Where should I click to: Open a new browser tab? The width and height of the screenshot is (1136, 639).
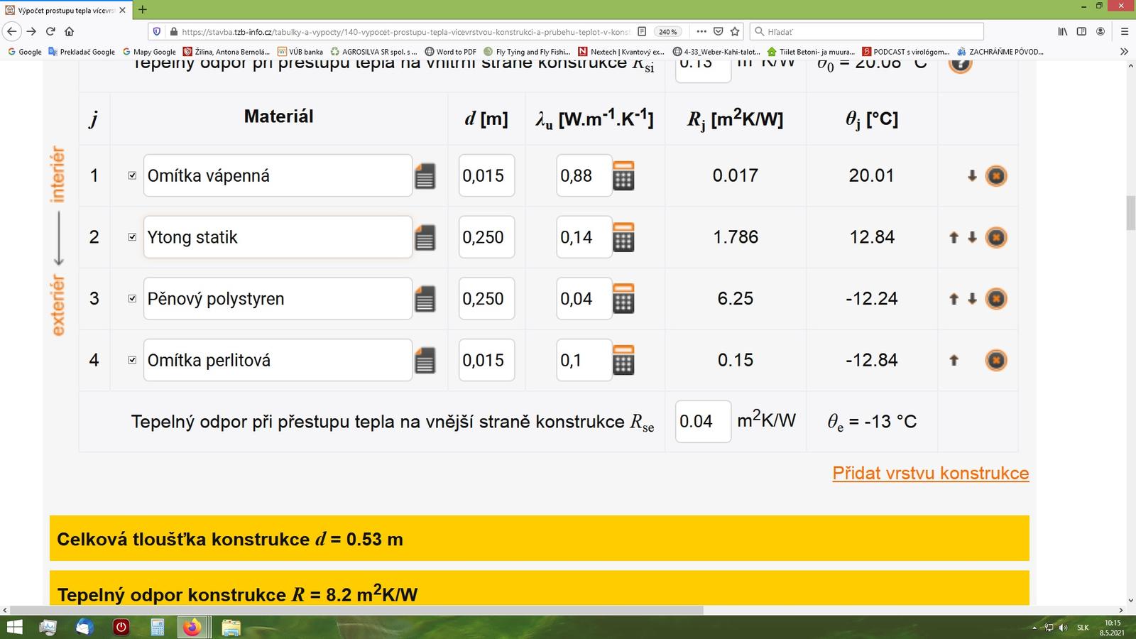point(143,10)
